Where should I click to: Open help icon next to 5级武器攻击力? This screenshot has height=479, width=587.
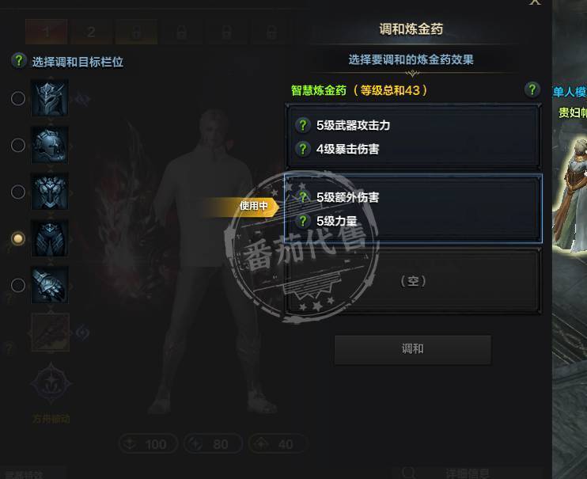[x=303, y=125]
